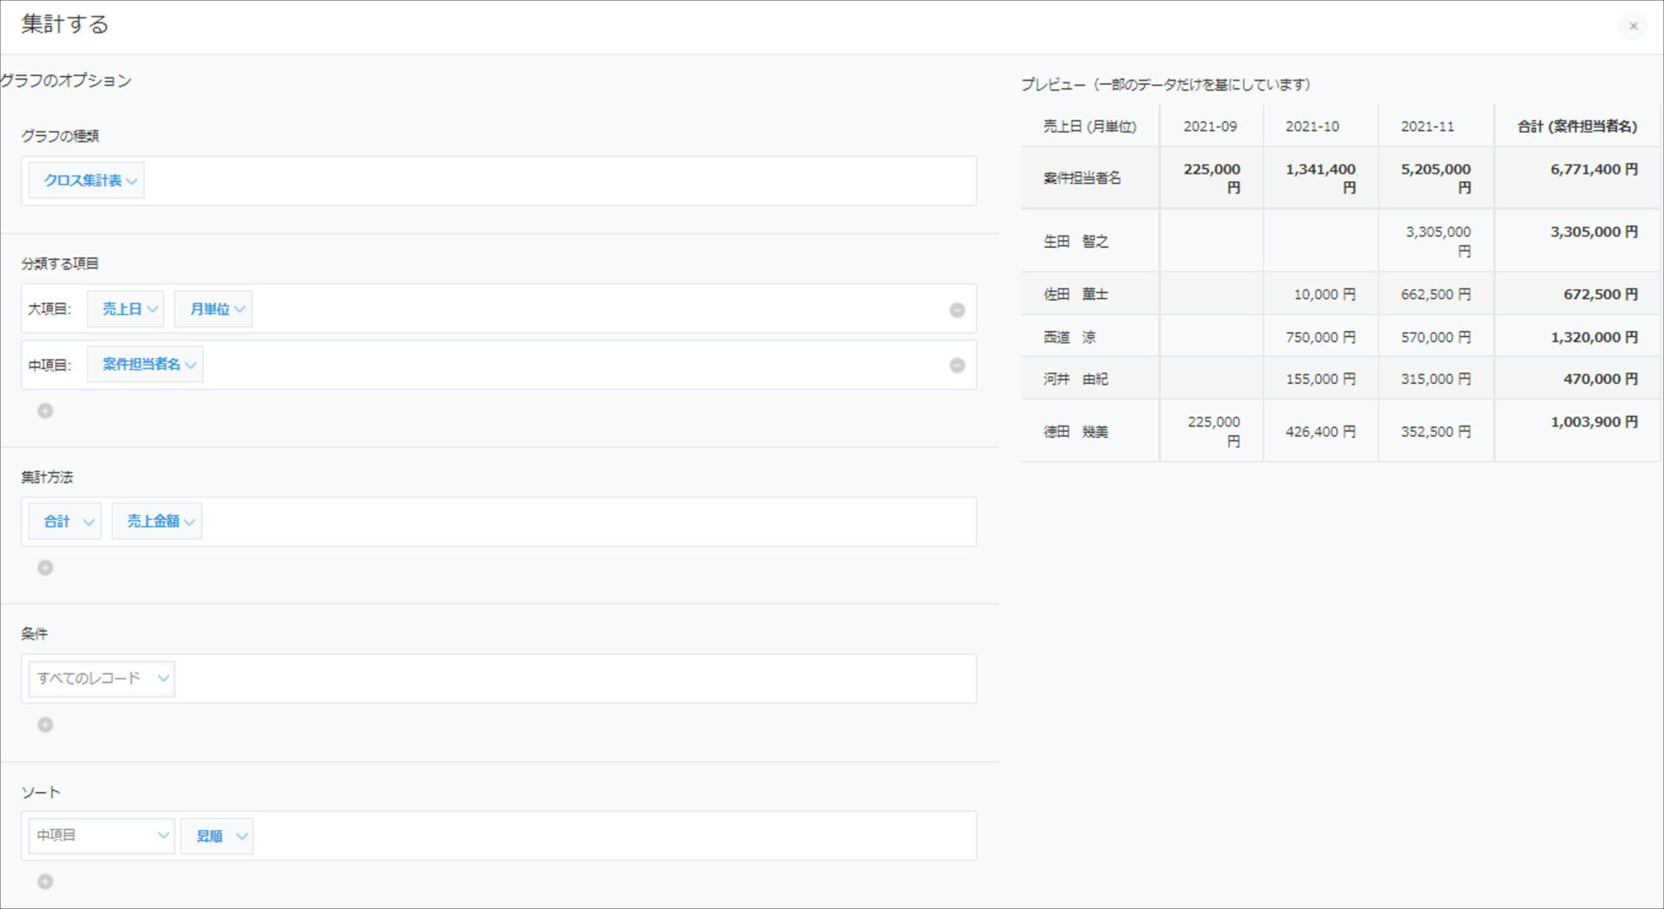This screenshot has height=909, width=1664.
Task: Open the 昇順 sort order dropdown
Action: 217,835
